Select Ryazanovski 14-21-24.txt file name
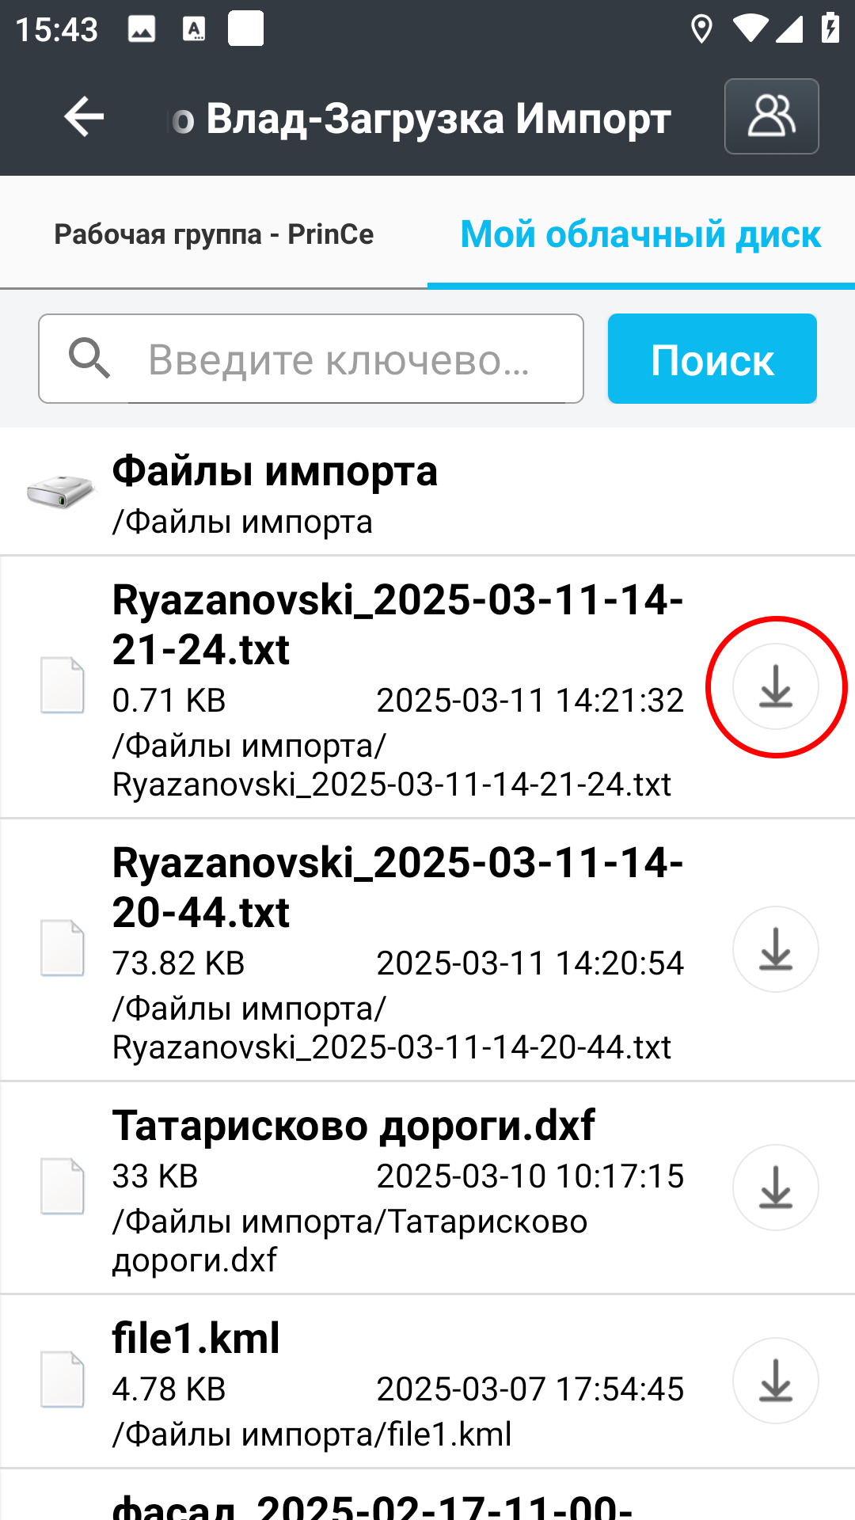 [397, 624]
